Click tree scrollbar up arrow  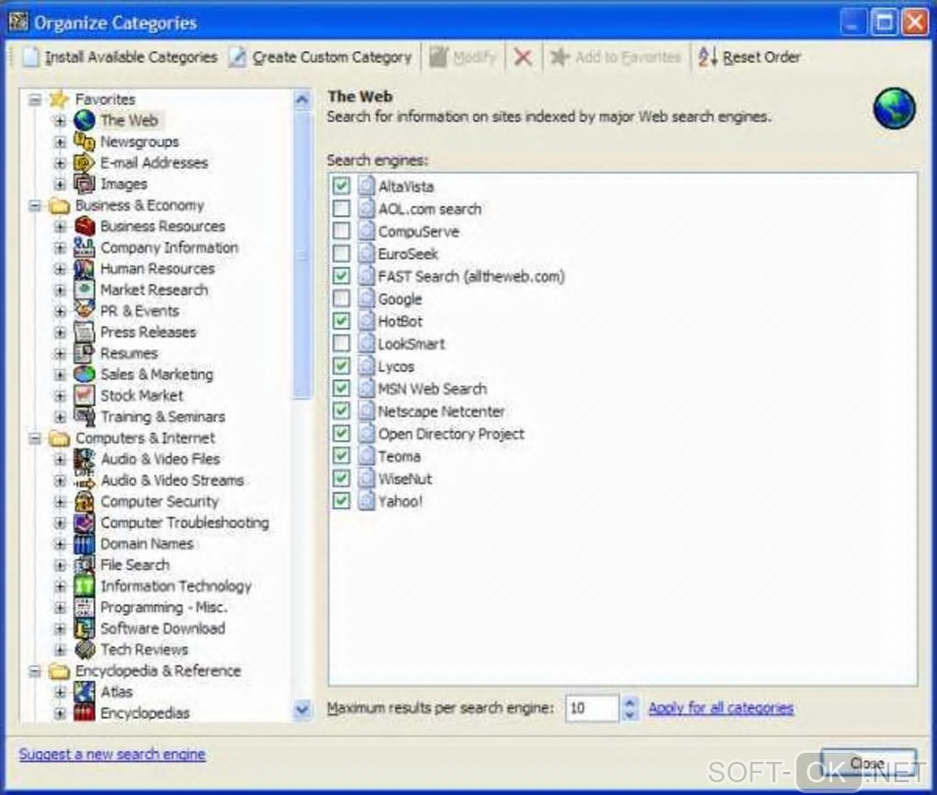(302, 99)
